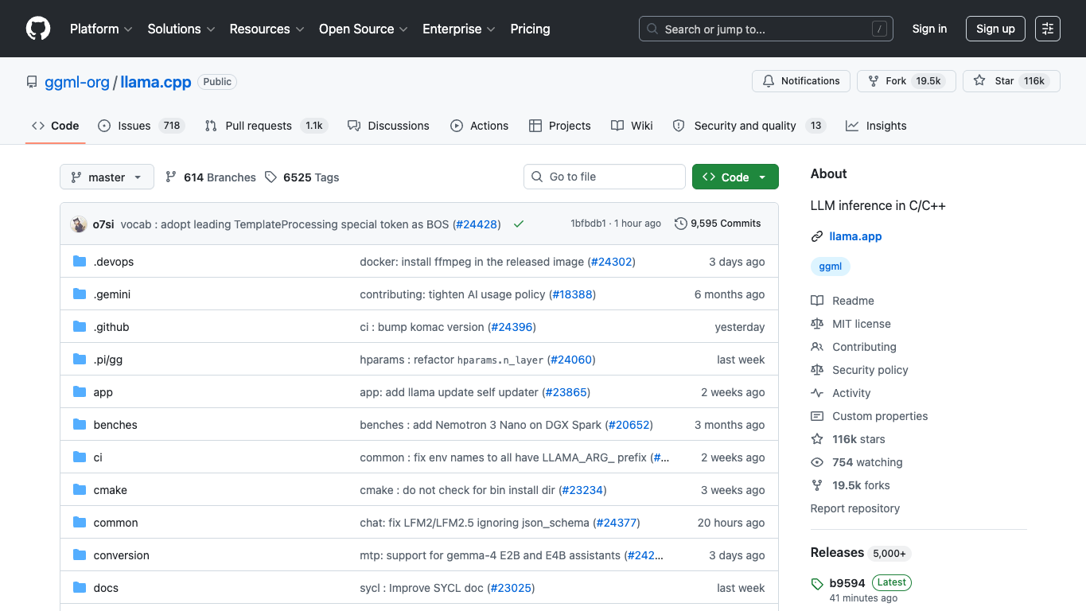Click the tag icon beside 6525 Tags

click(271, 177)
